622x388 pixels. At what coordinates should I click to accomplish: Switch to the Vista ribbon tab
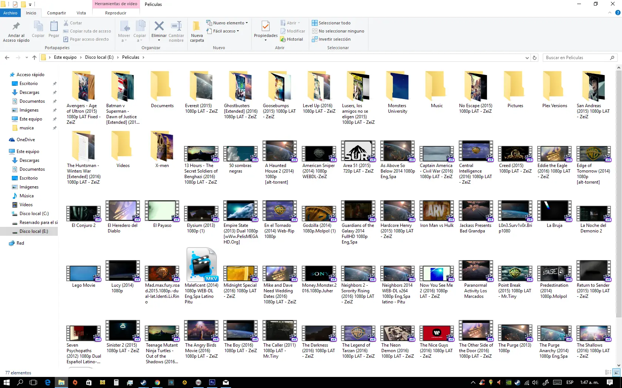[81, 13]
